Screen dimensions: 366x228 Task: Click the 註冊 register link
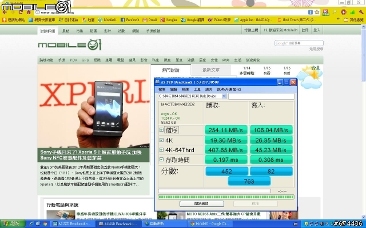(x=305, y=30)
